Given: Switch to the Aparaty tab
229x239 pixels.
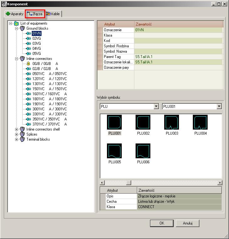Looking at the screenshot, I should click(14, 14).
